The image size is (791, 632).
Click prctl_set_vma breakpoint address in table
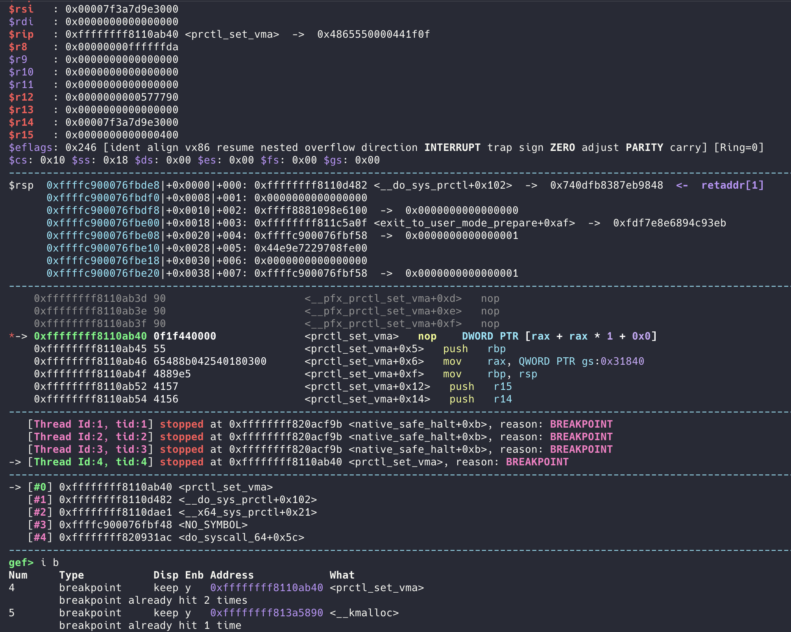266,588
